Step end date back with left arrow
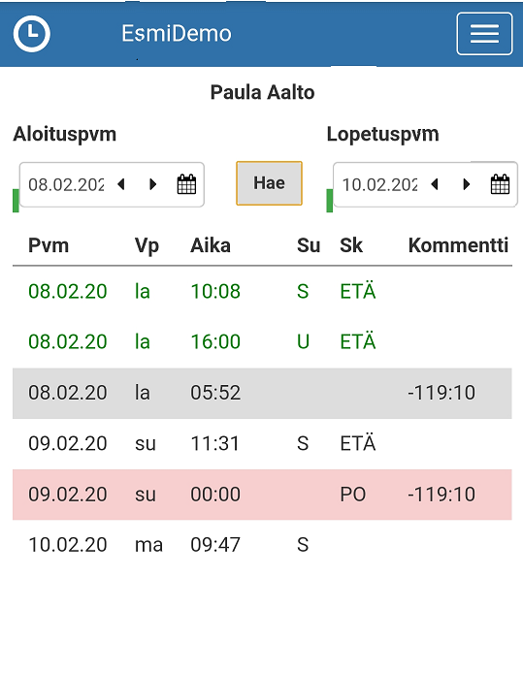The height and width of the screenshot is (673, 523). point(435,184)
